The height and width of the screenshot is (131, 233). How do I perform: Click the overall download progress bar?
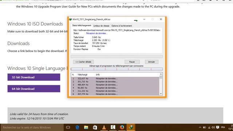(116, 56)
